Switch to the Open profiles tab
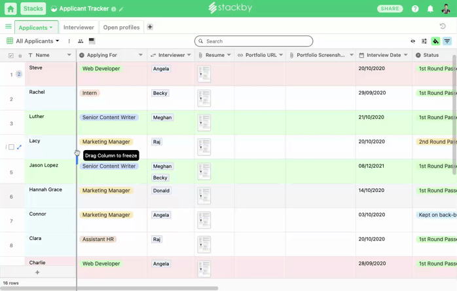The image size is (457, 291). tap(121, 27)
